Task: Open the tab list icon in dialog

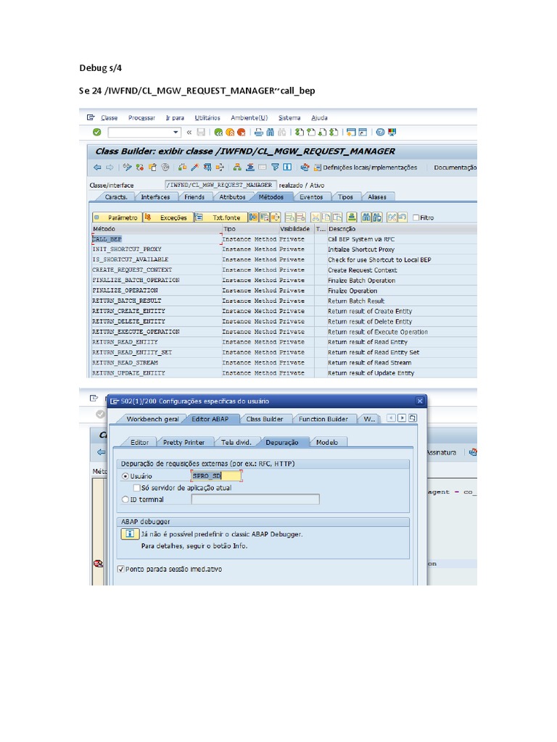Action: (413, 418)
